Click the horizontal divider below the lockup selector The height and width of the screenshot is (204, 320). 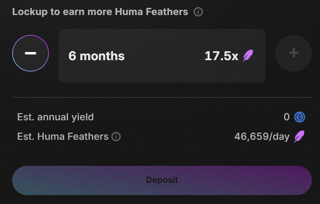[162, 98]
